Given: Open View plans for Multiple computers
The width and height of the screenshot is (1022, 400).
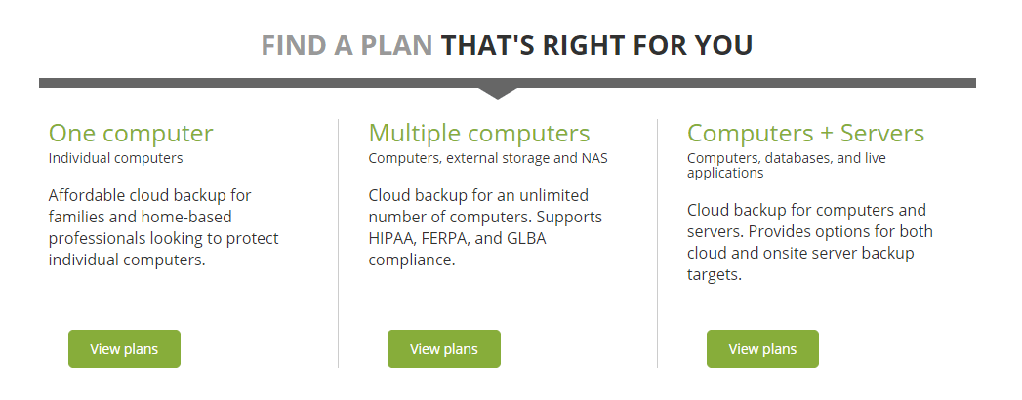Looking at the screenshot, I should 444,348.
